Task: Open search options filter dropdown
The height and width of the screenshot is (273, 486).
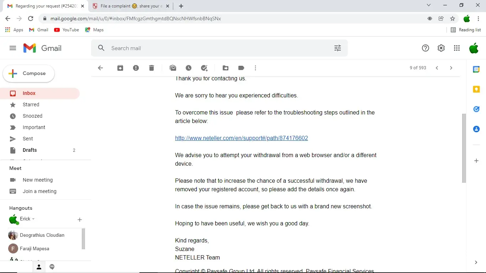Action: (x=338, y=48)
